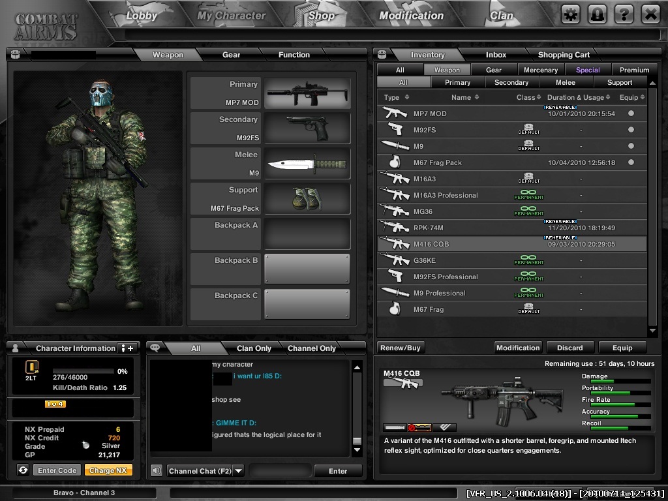
Task: Expand the Character Information details button
Action: [x=127, y=348]
